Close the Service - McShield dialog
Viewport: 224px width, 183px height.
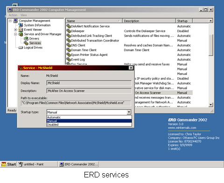[x=131, y=68]
